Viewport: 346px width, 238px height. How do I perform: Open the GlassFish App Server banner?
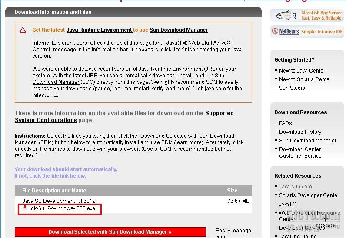click(x=307, y=16)
